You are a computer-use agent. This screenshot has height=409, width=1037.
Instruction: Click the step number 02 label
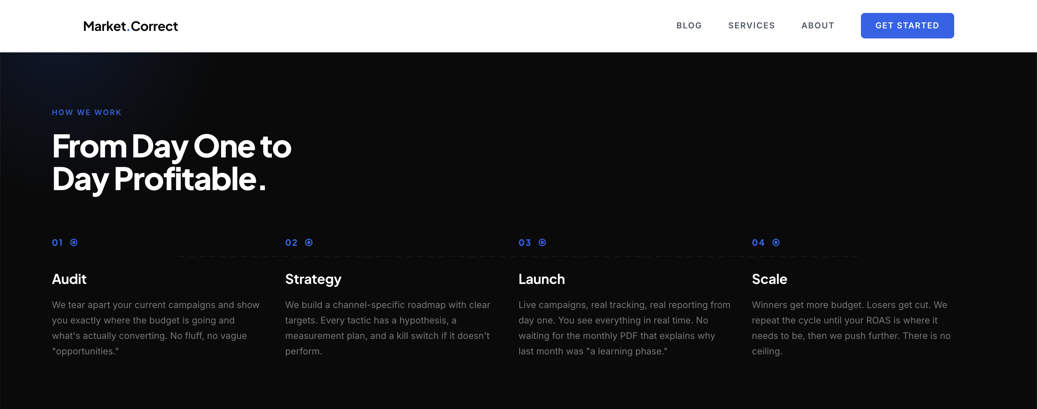pos(291,243)
